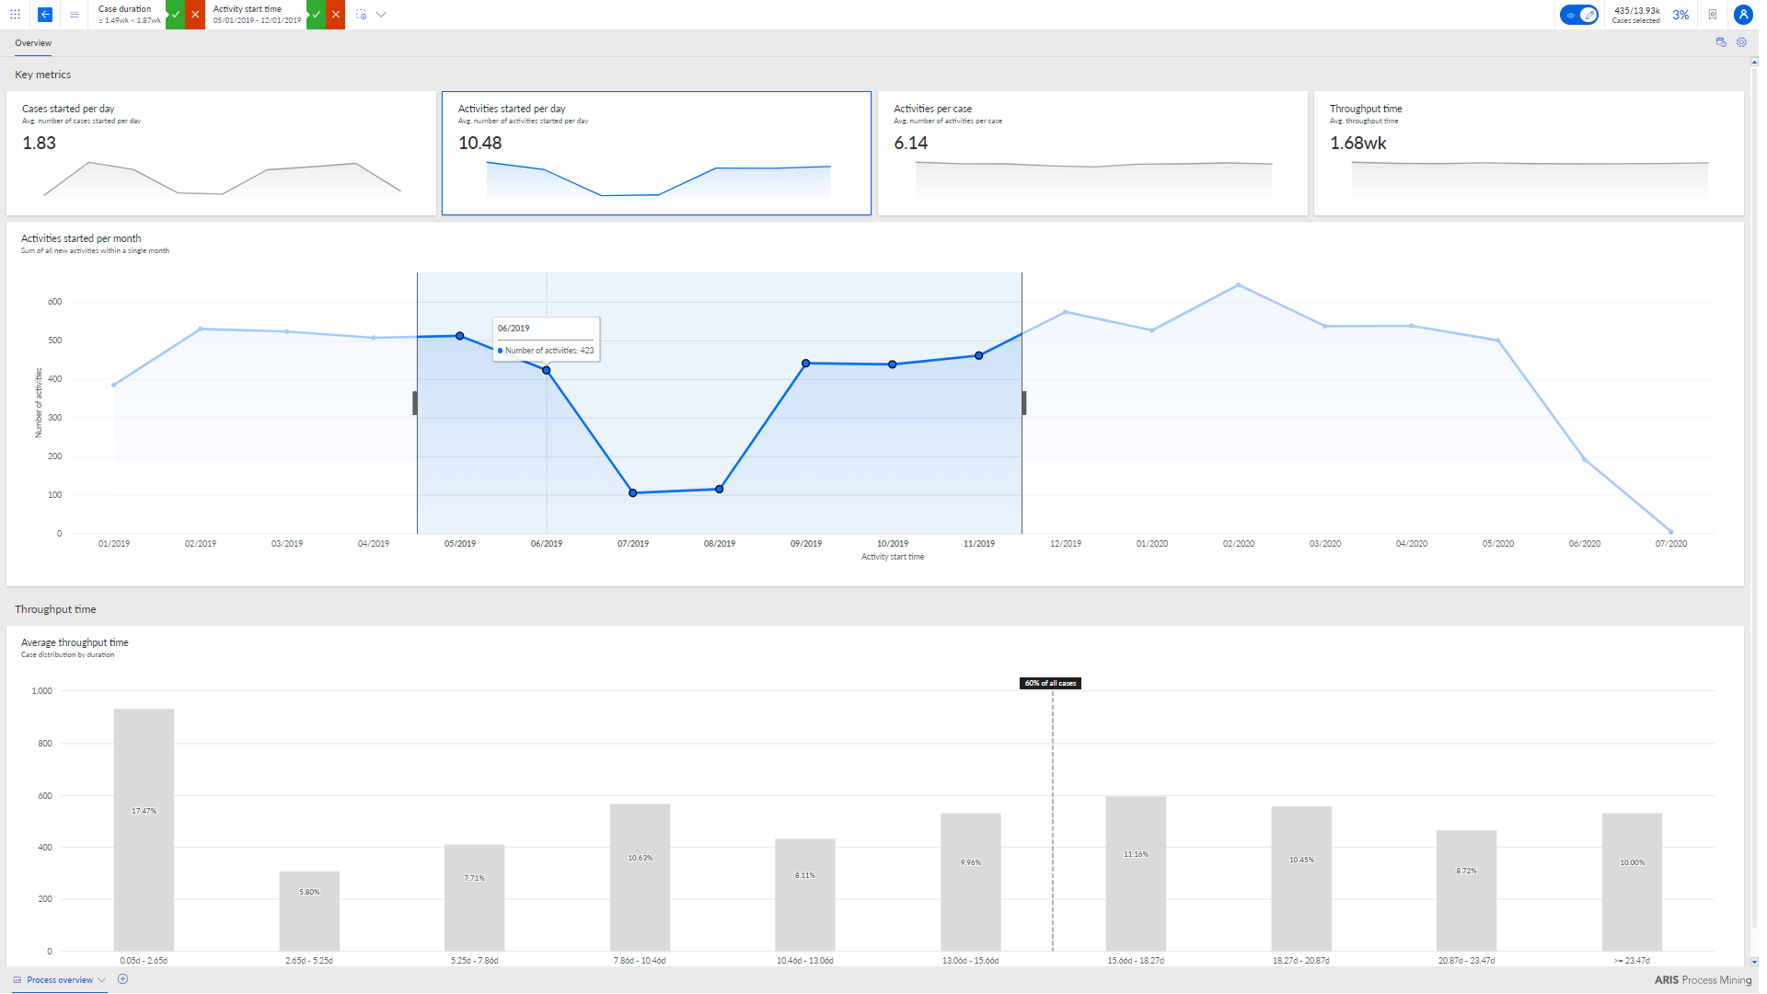Select the 10.46d - 13.06d bar
The image size is (1767, 994).
click(805, 896)
